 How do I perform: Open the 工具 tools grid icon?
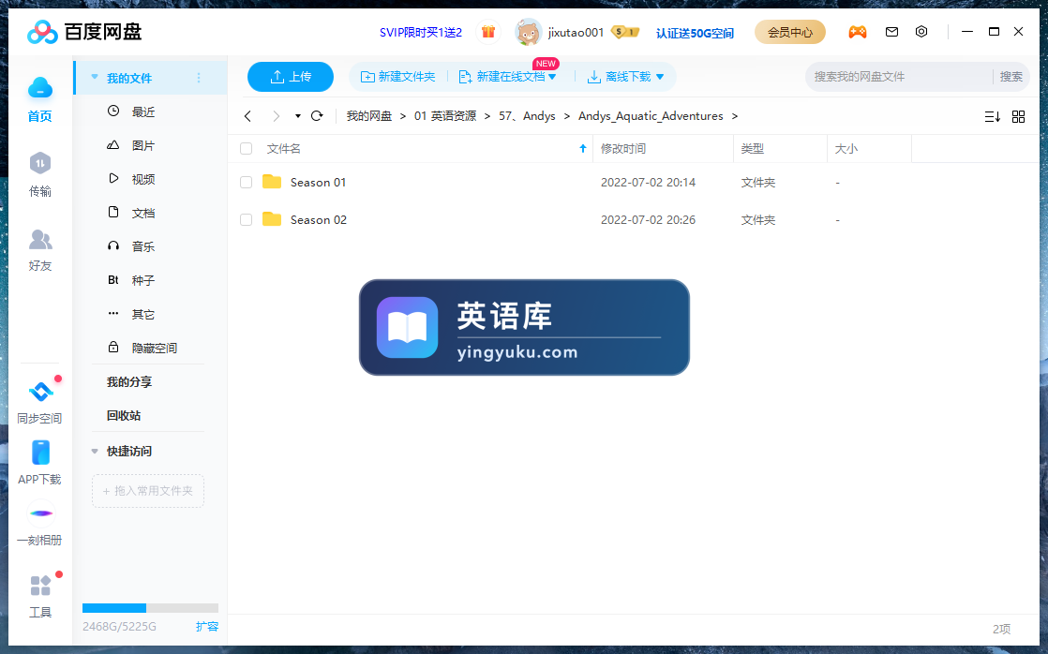click(x=40, y=586)
